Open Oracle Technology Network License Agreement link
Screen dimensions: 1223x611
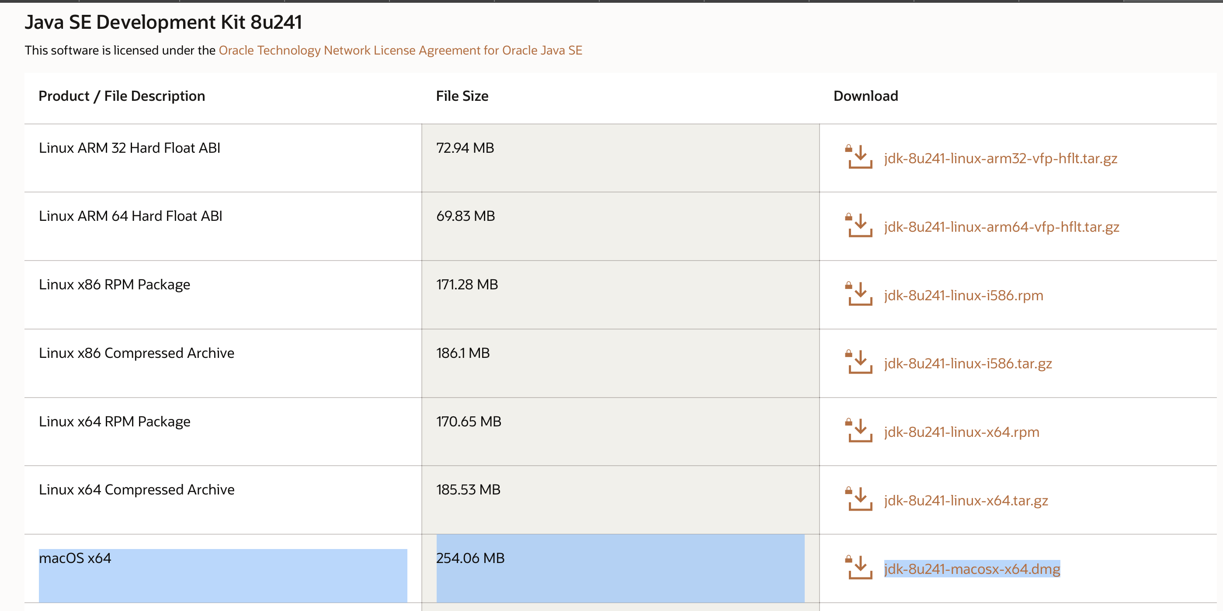(400, 50)
